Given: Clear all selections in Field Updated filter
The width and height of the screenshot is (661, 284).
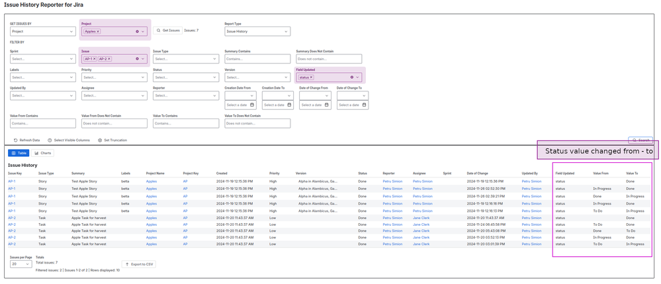Looking at the screenshot, I should click(x=351, y=77).
